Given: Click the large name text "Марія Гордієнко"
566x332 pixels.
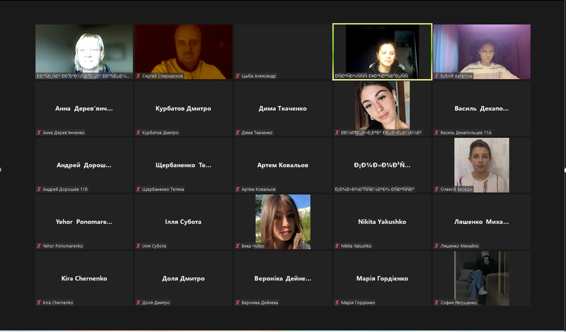Looking at the screenshot, I should pos(382,279).
